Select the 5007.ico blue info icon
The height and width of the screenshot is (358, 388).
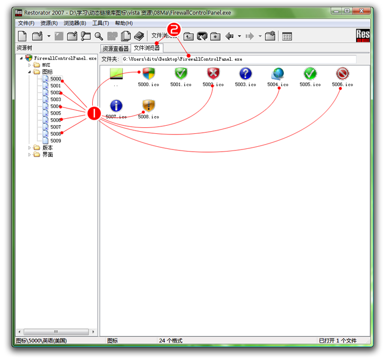(116, 106)
